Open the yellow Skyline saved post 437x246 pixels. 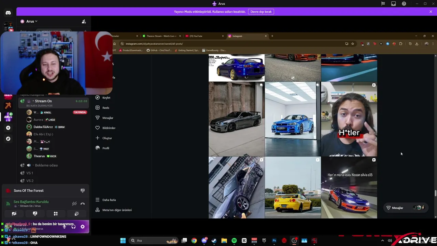click(x=293, y=188)
